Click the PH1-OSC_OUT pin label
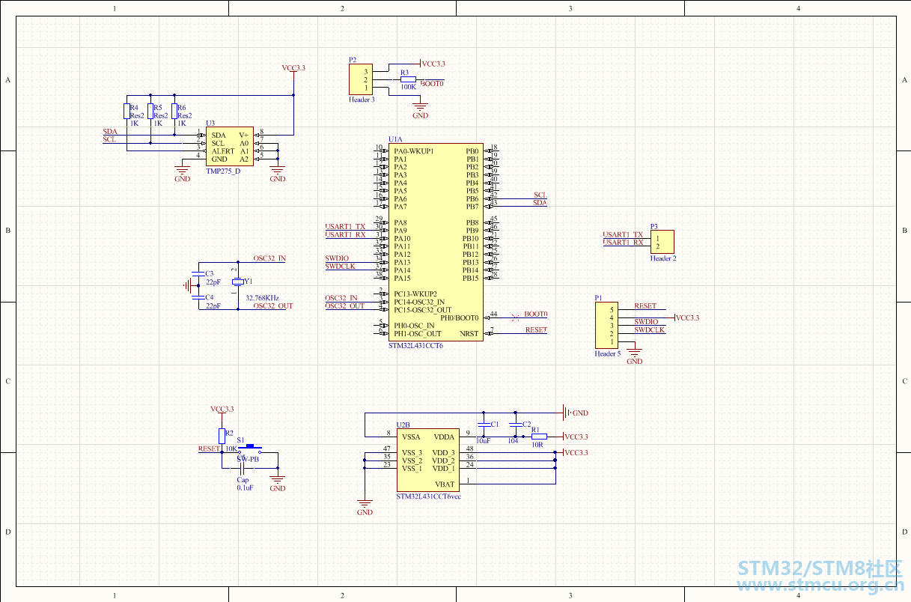Image resolution: width=911 pixels, height=602 pixels. tap(417, 333)
